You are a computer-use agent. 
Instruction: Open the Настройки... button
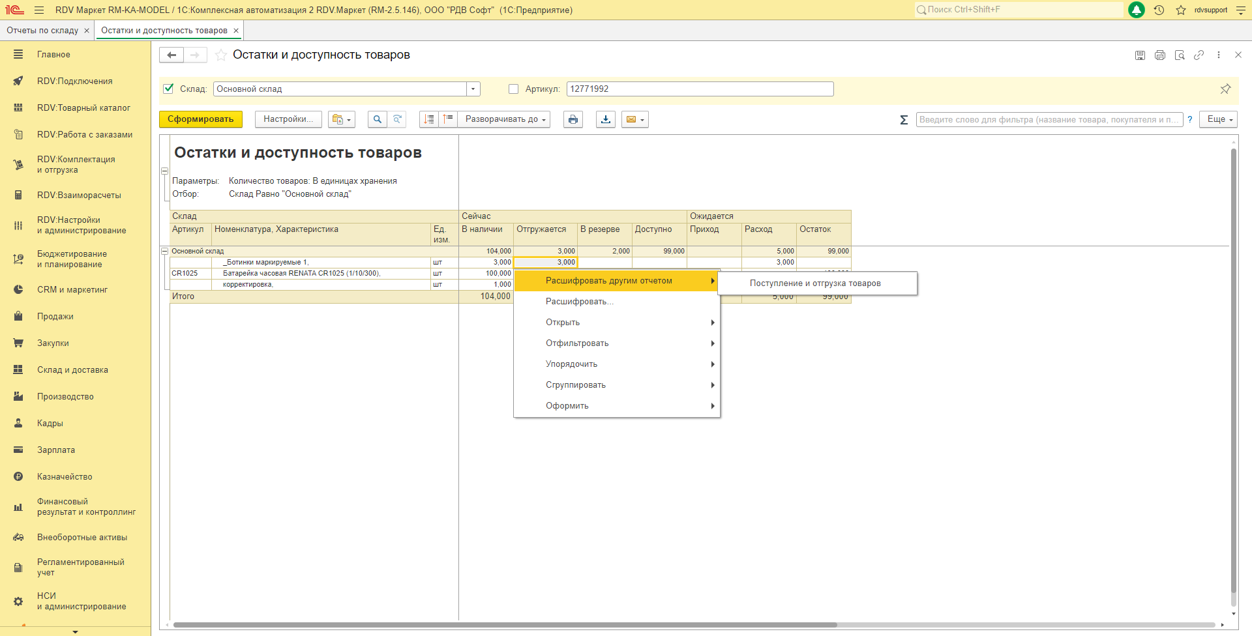288,119
